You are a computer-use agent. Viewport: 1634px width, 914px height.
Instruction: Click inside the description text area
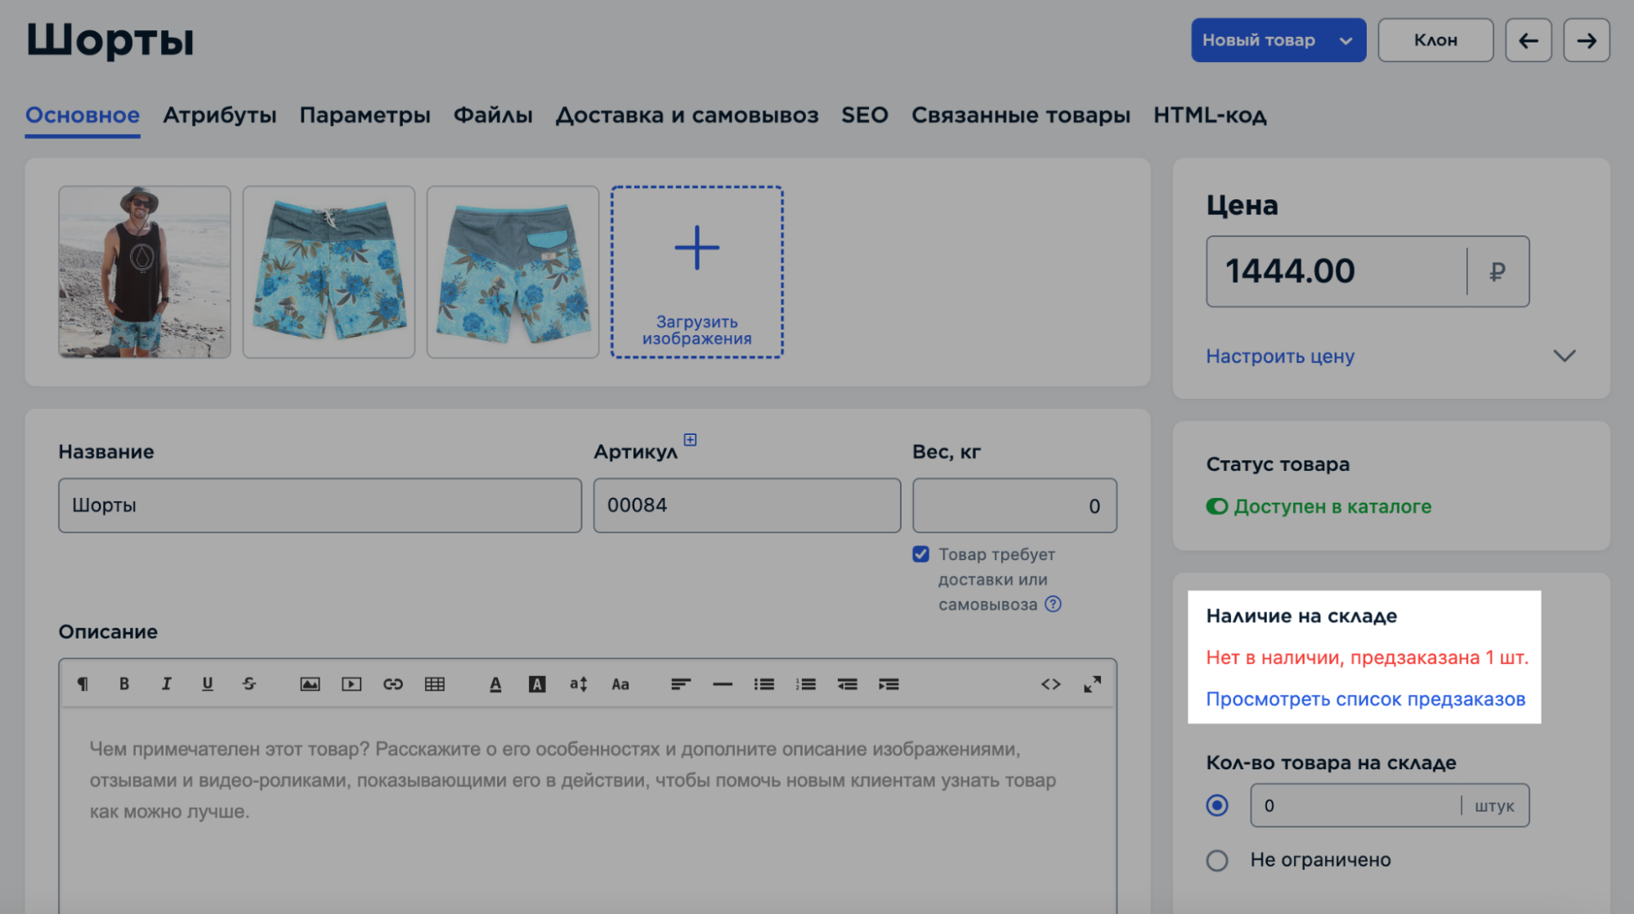(x=587, y=809)
